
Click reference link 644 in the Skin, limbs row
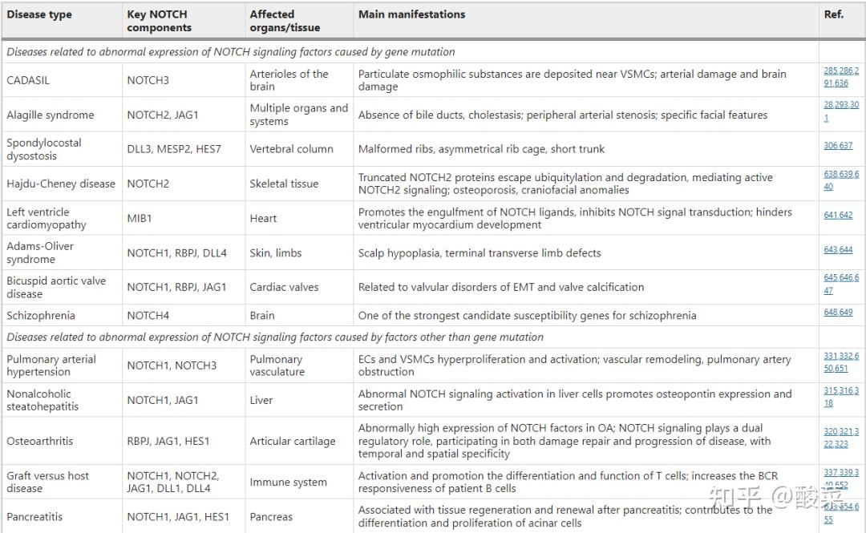846,249
